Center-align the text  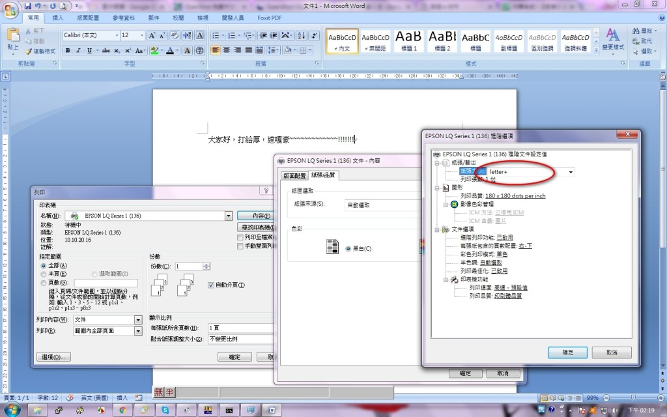pyautogui.click(x=227, y=50)
